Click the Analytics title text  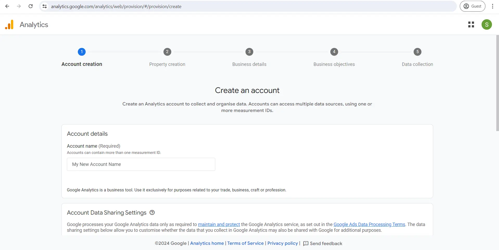(x=34, y=25)
